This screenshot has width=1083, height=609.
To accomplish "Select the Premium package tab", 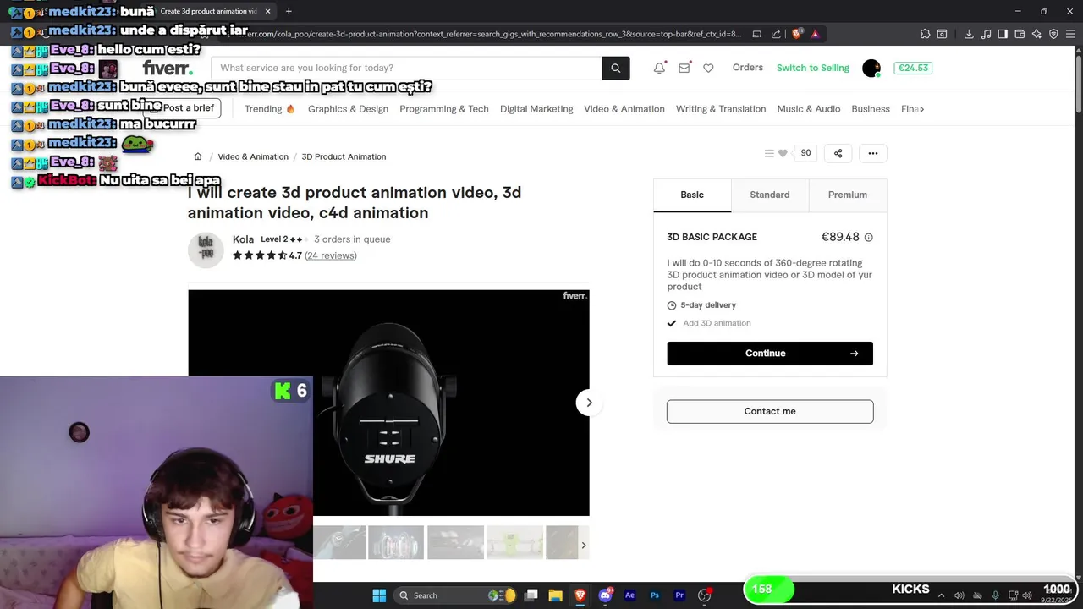I will 847,195.
